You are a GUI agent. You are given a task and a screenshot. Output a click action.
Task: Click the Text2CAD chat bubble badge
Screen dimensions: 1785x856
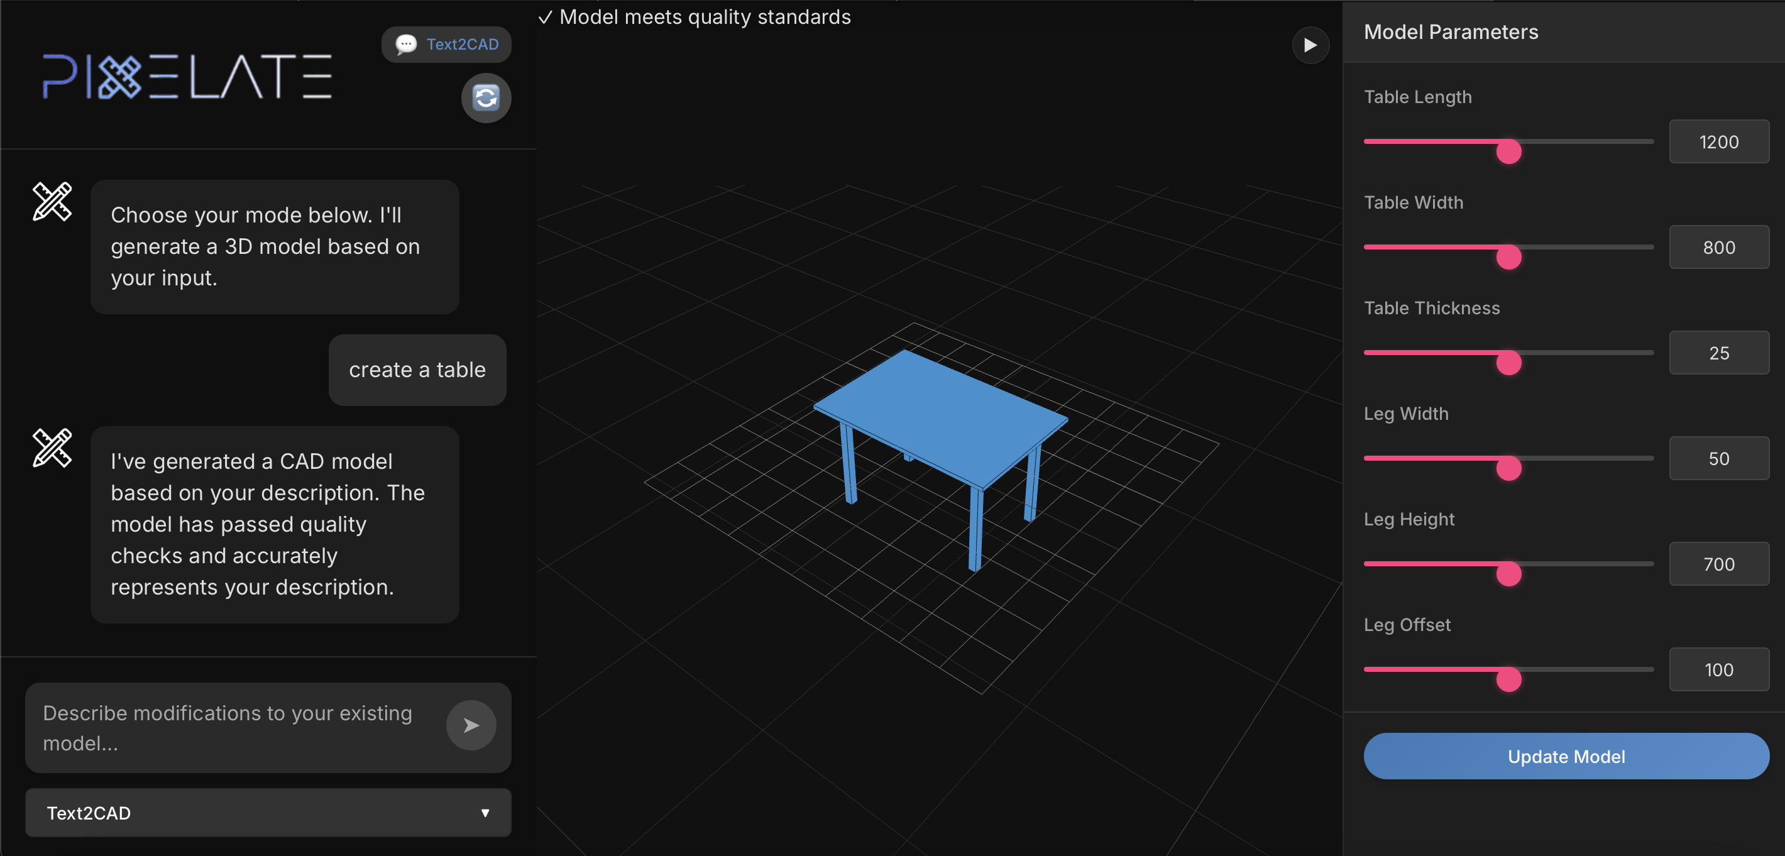(x=446, y=45)
